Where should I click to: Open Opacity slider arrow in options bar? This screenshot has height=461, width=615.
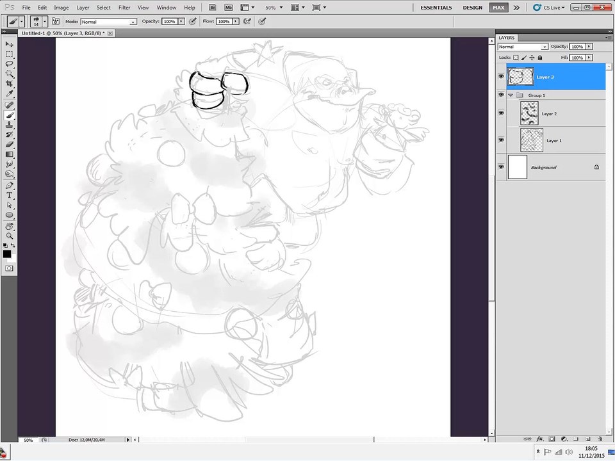pyautogui.click(x=181, y=22)
